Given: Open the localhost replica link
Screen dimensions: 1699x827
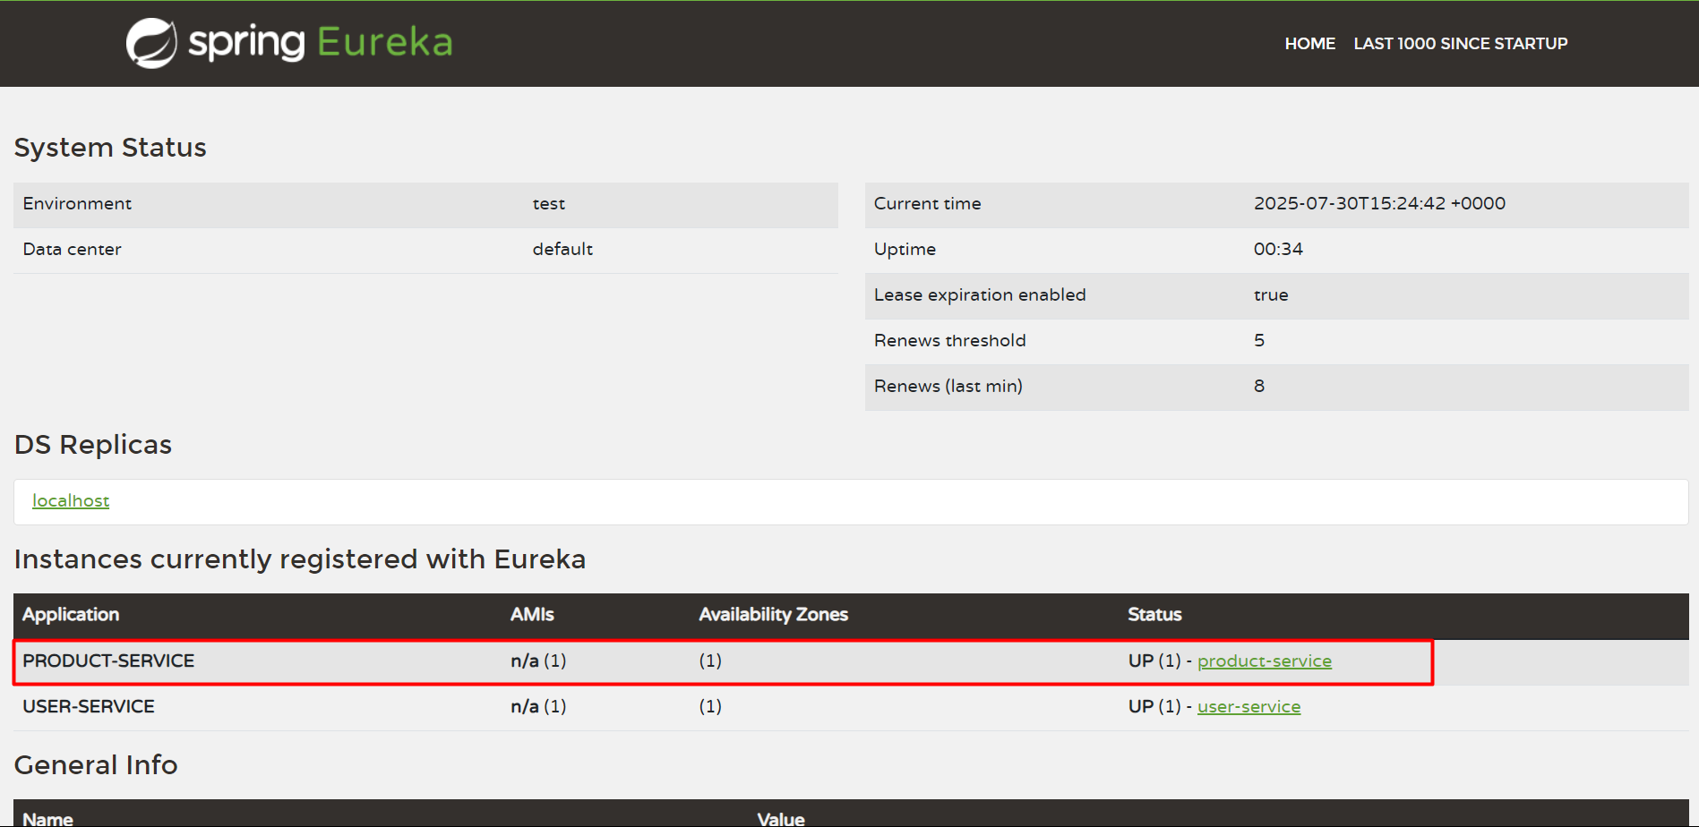Looking at the screenshot, I should [x=71, y=500].
